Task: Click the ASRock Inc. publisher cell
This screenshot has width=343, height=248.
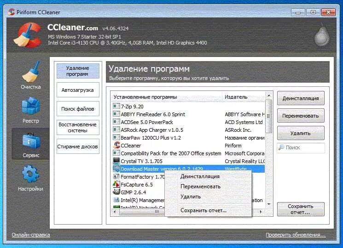Action: click(238, 130)
